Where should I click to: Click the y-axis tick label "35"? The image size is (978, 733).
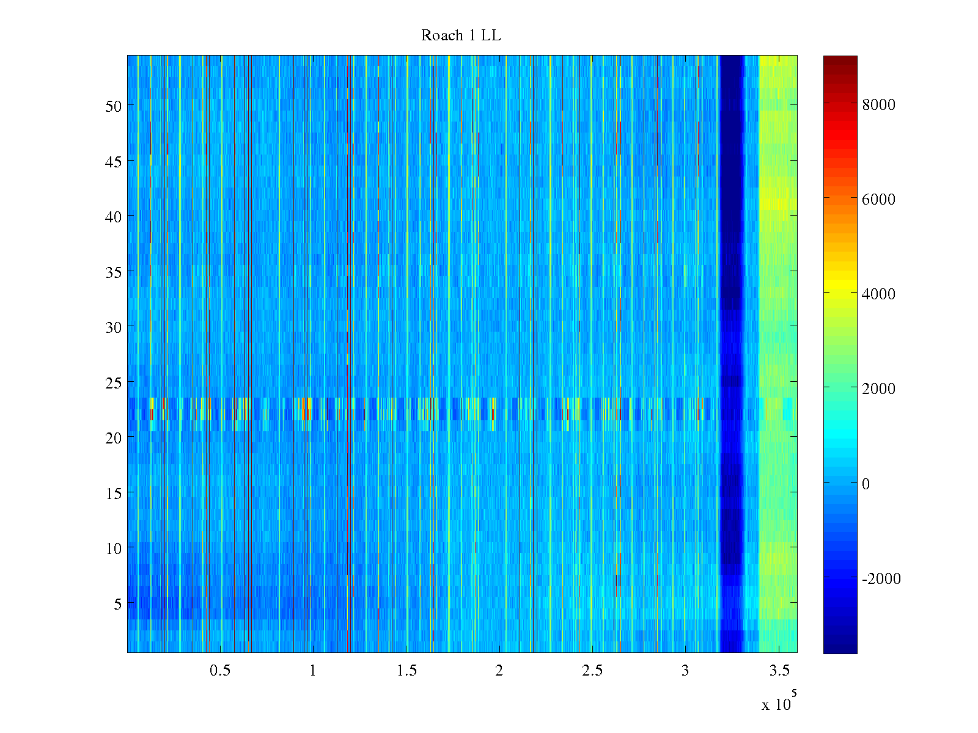point(114,272)
